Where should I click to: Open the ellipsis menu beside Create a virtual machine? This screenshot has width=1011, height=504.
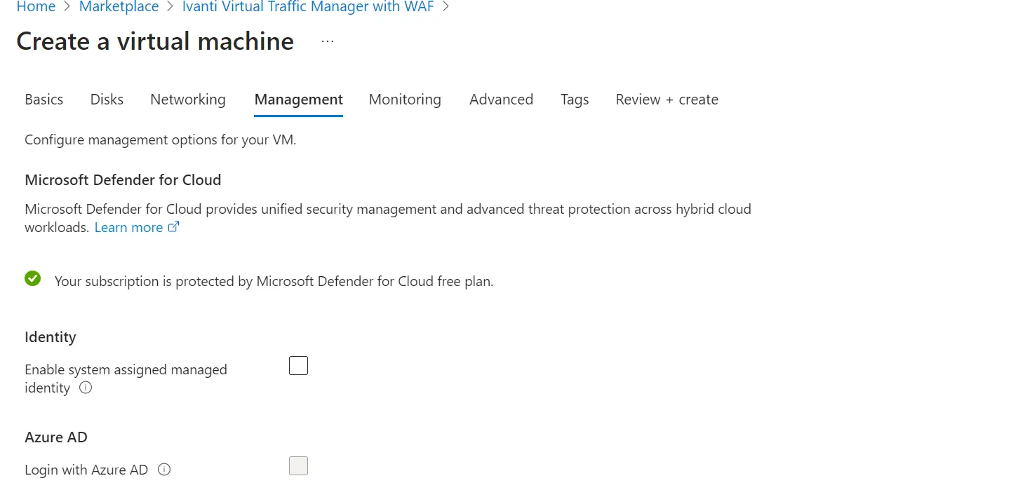coord(328,41)
